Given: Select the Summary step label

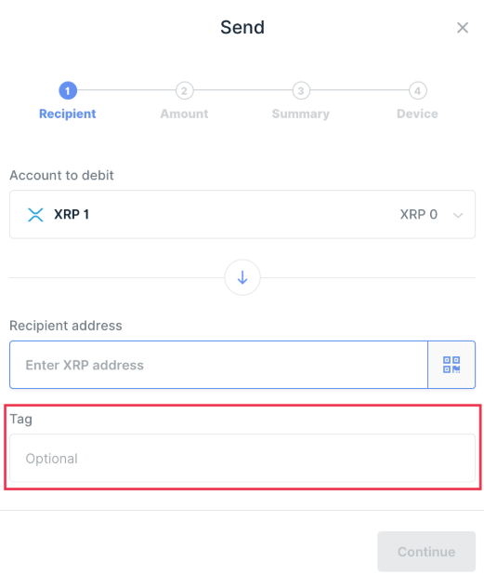Looking at the screenshot, I should tap(301, 114).
